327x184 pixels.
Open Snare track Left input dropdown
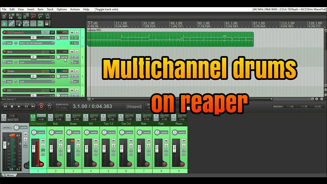(x=37, y=82)
